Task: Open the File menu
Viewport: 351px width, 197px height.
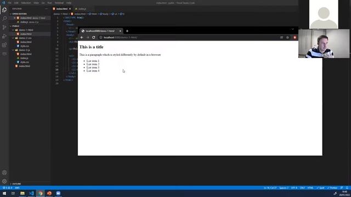Action: point(10,3)
